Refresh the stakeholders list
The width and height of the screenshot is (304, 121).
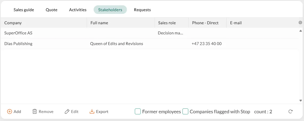(x=290, y=112)
